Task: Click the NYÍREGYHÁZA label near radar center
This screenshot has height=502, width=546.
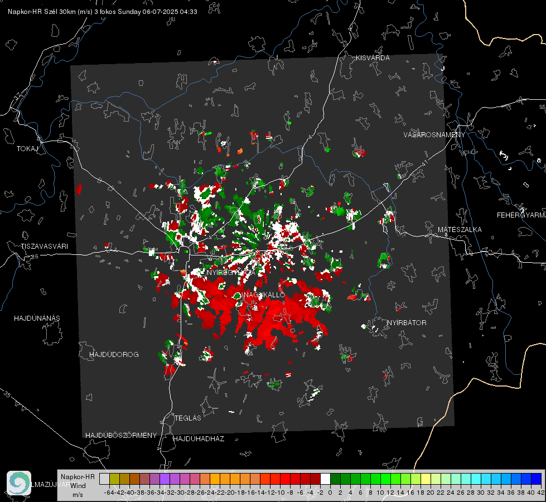Action: pyautogui.click(x=231, y=272)
